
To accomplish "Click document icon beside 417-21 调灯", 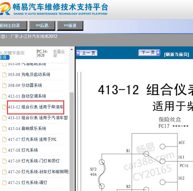I will point(4,183).
